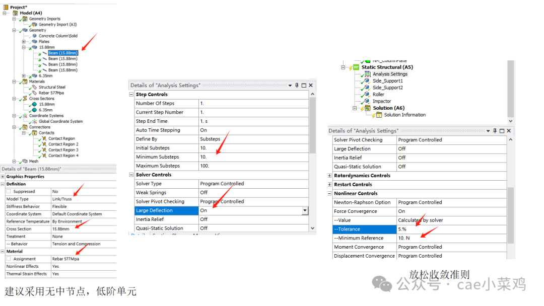The width and height of the screenshot is (544, 306).
Task: Click the 15.88mm cross section circle icon
Action: (x=35, y=104)
